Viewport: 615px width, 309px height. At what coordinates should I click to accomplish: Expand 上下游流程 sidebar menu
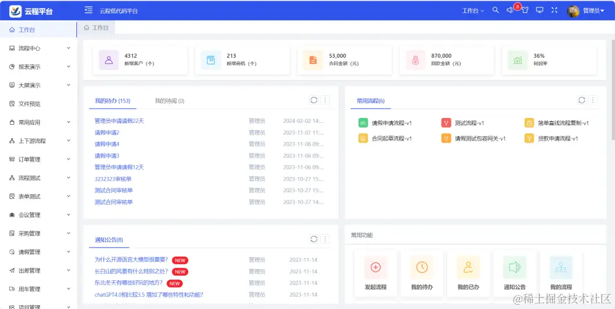tap(38, 141)
